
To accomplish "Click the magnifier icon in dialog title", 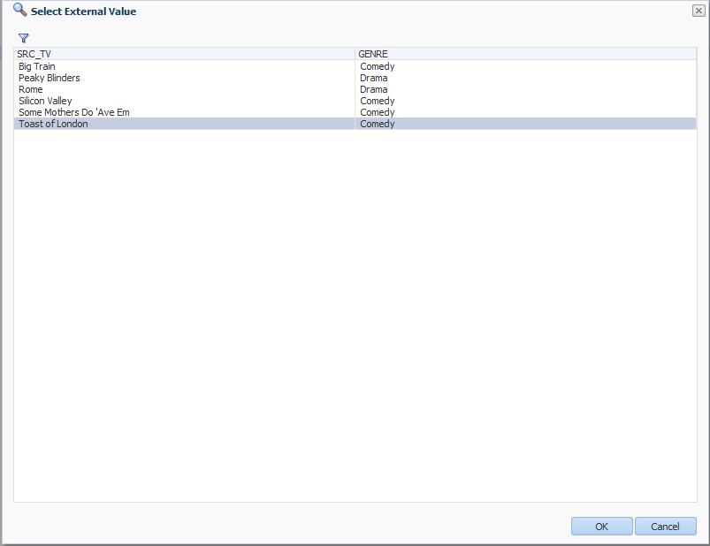I will [x=19, y=11].
